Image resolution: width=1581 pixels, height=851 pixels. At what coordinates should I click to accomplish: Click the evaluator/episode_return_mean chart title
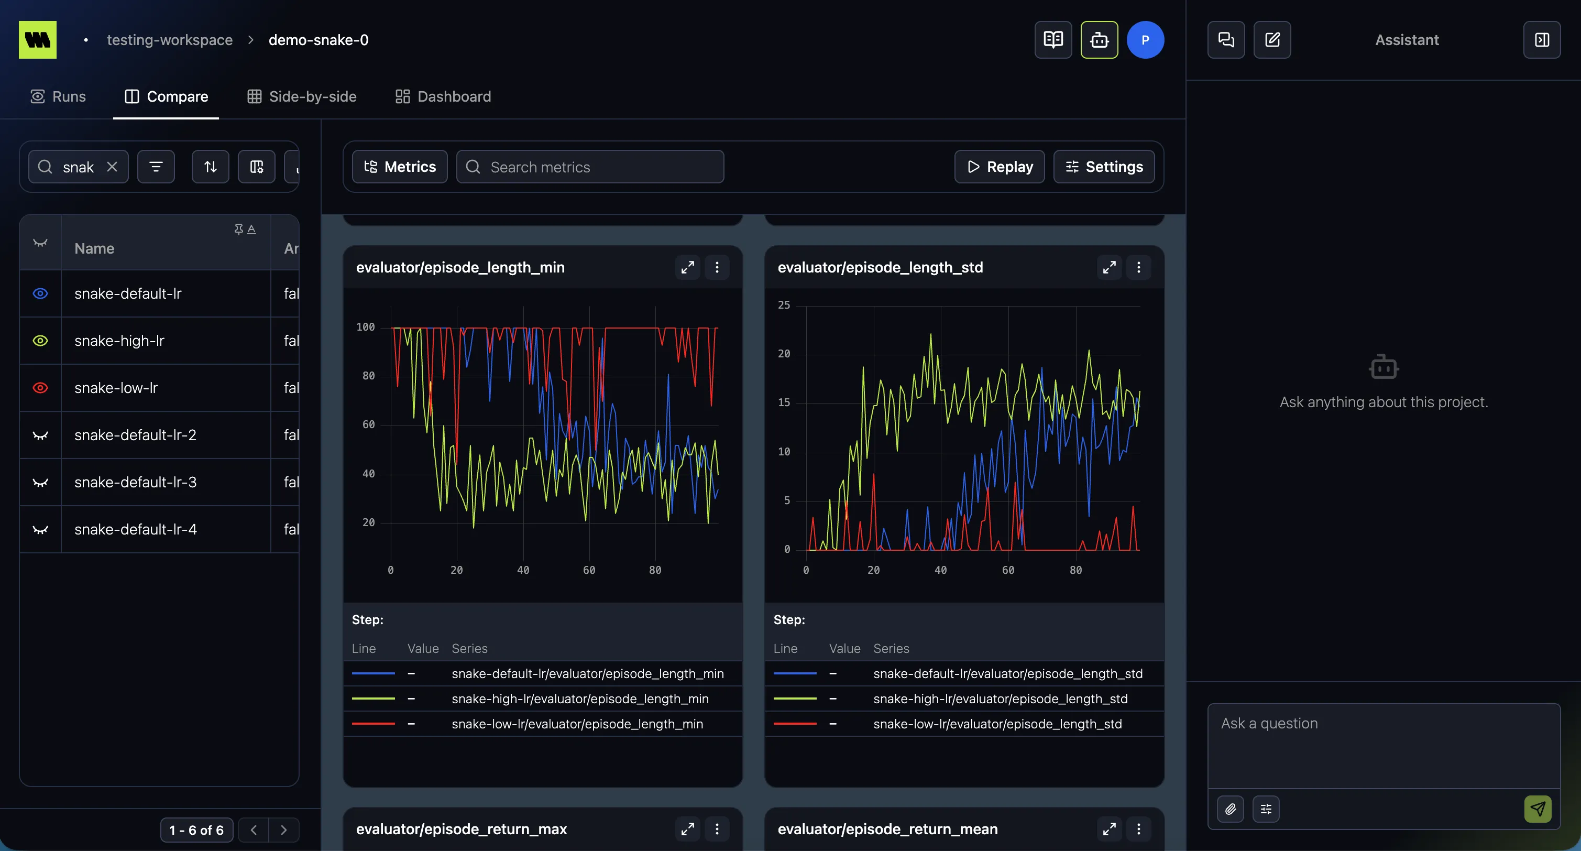(x=887, y=829)
